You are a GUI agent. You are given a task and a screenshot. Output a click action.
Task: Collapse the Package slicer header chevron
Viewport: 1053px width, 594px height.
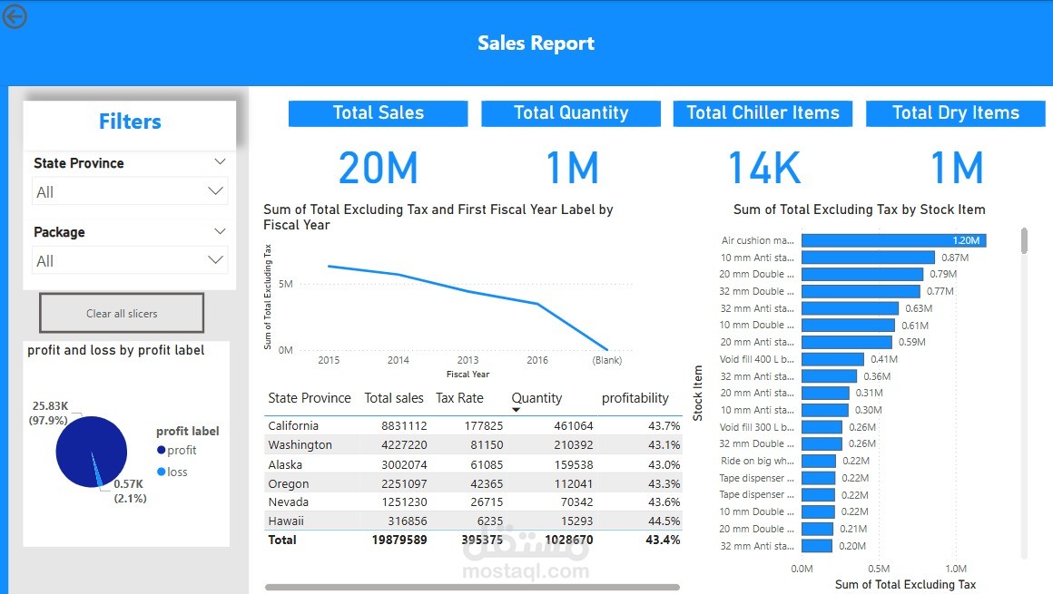[x=220, y=231]
